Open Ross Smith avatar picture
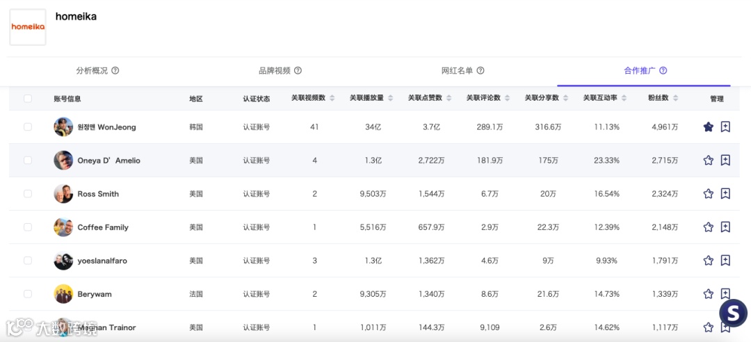751x342 pixels. [x=63, y=194]
